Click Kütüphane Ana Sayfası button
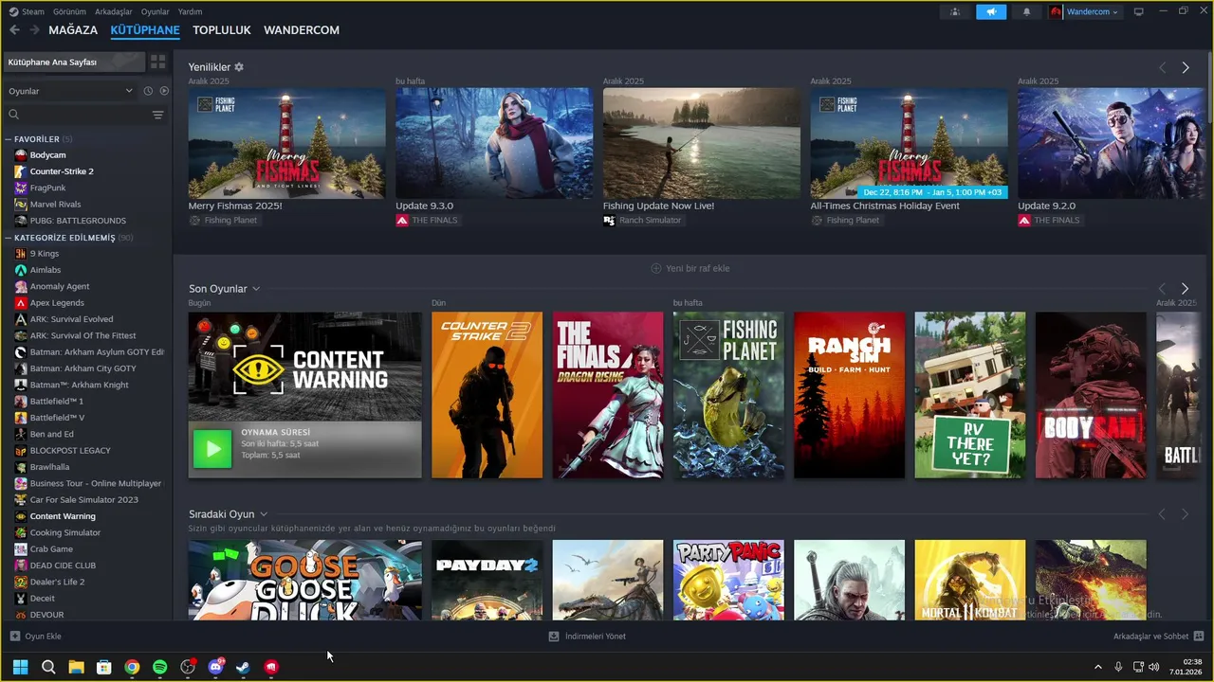The height and width of the screenshot is (682, 1214). tap(74, 62)
